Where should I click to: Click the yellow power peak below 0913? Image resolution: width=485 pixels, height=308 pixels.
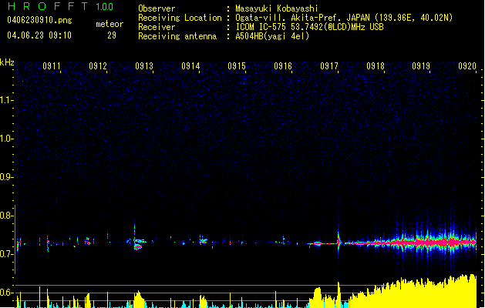139,299
